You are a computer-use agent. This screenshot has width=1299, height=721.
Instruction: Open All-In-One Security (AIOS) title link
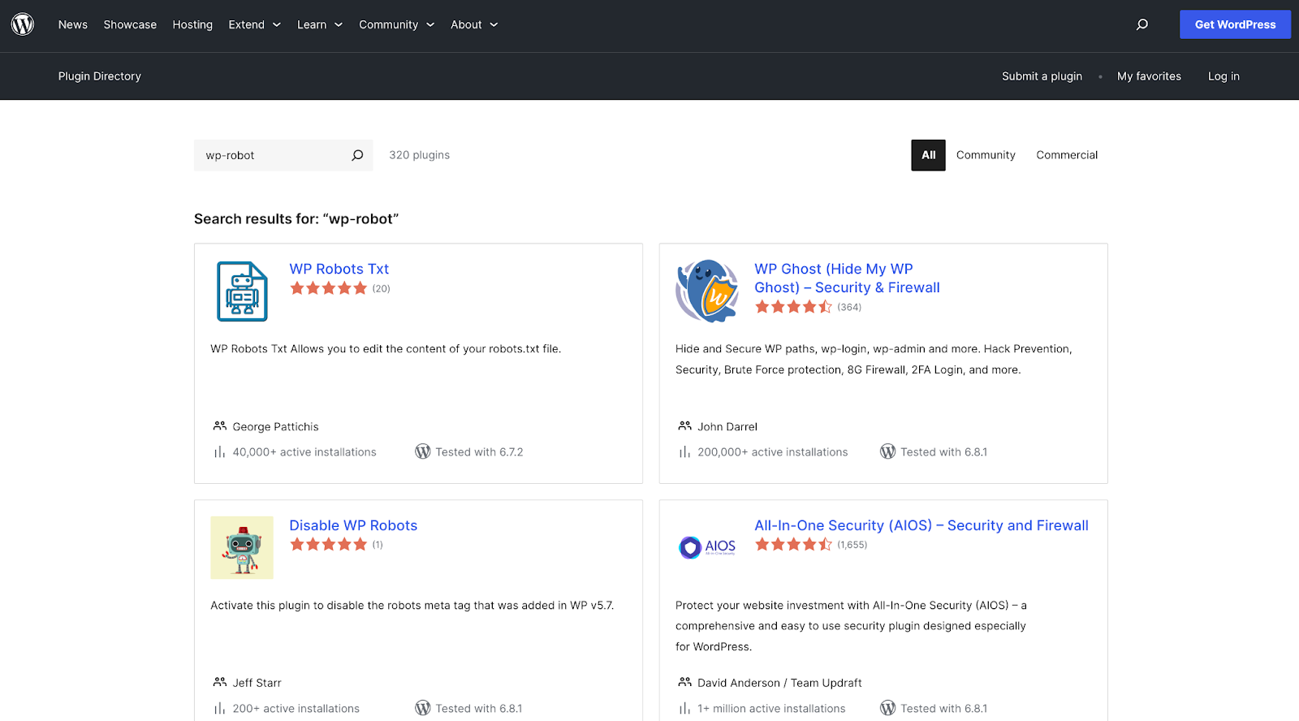(x=921, y=525)
